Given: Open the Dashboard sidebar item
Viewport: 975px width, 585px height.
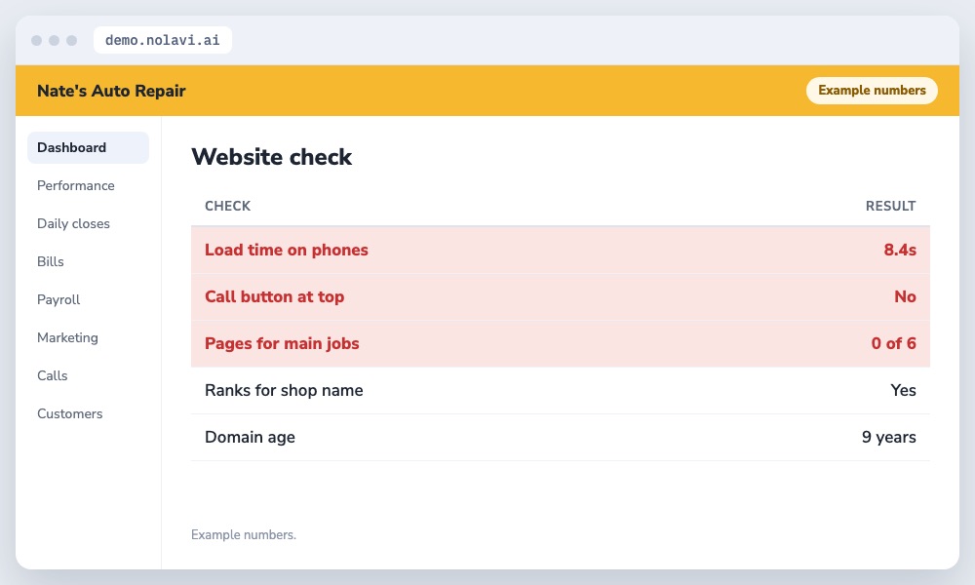Looking at the screenshot, I should point(88,147).
